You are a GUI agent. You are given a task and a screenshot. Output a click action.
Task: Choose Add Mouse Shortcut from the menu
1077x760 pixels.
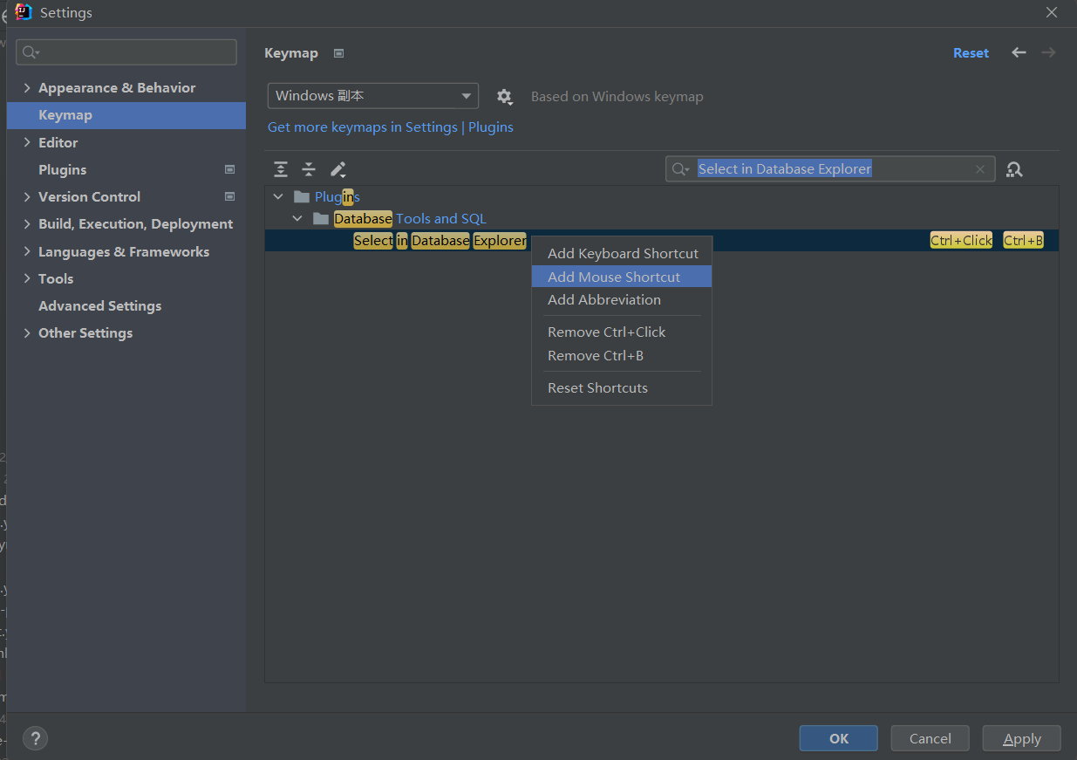[x=614, y=277]
